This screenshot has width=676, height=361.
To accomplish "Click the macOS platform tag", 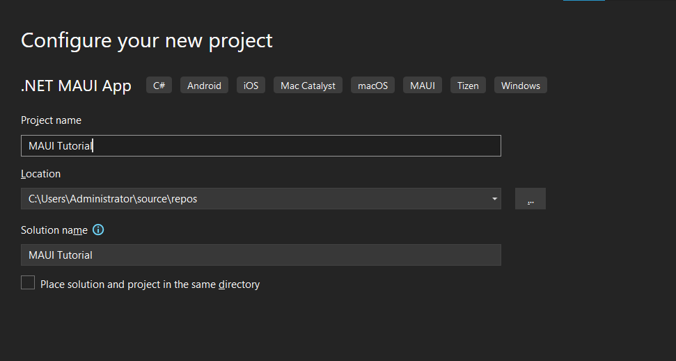I will (372, 86).
